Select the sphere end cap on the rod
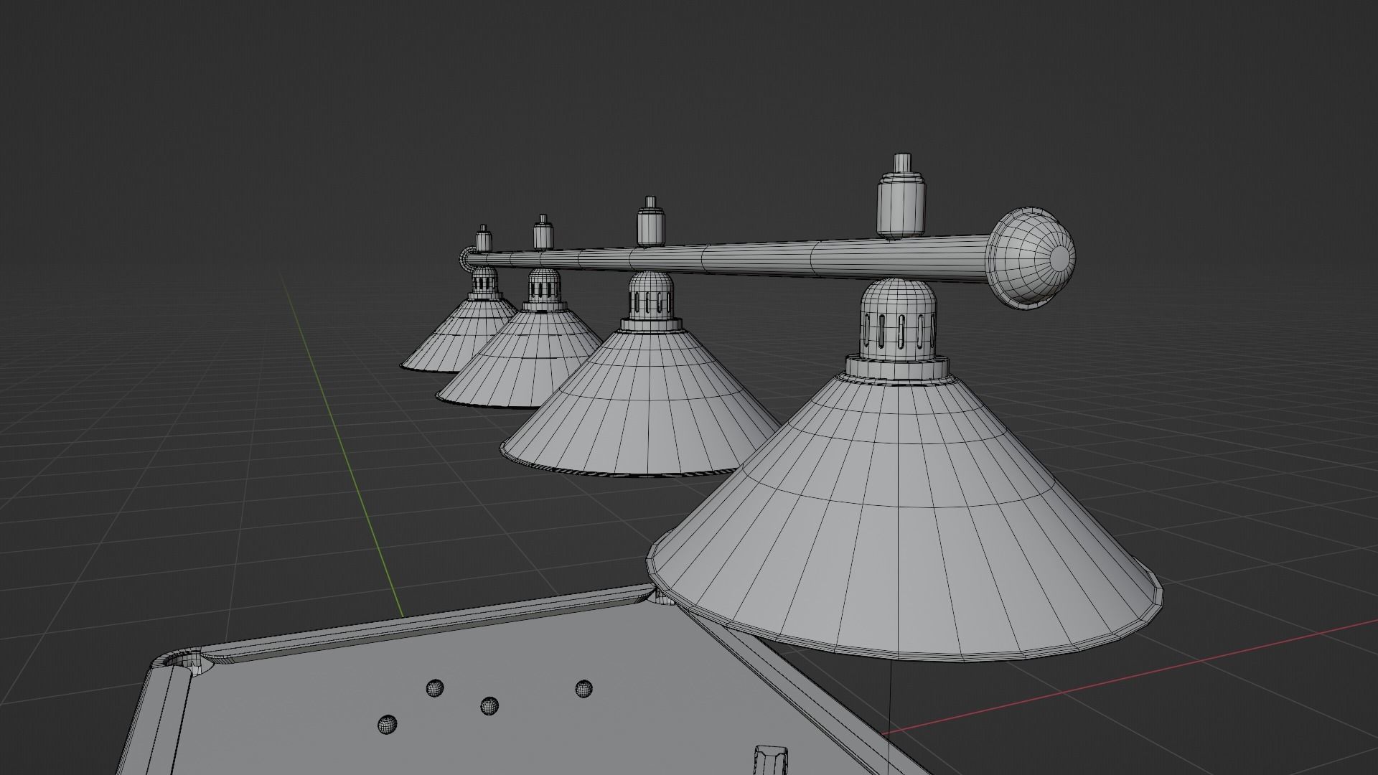 (1032, 260)
